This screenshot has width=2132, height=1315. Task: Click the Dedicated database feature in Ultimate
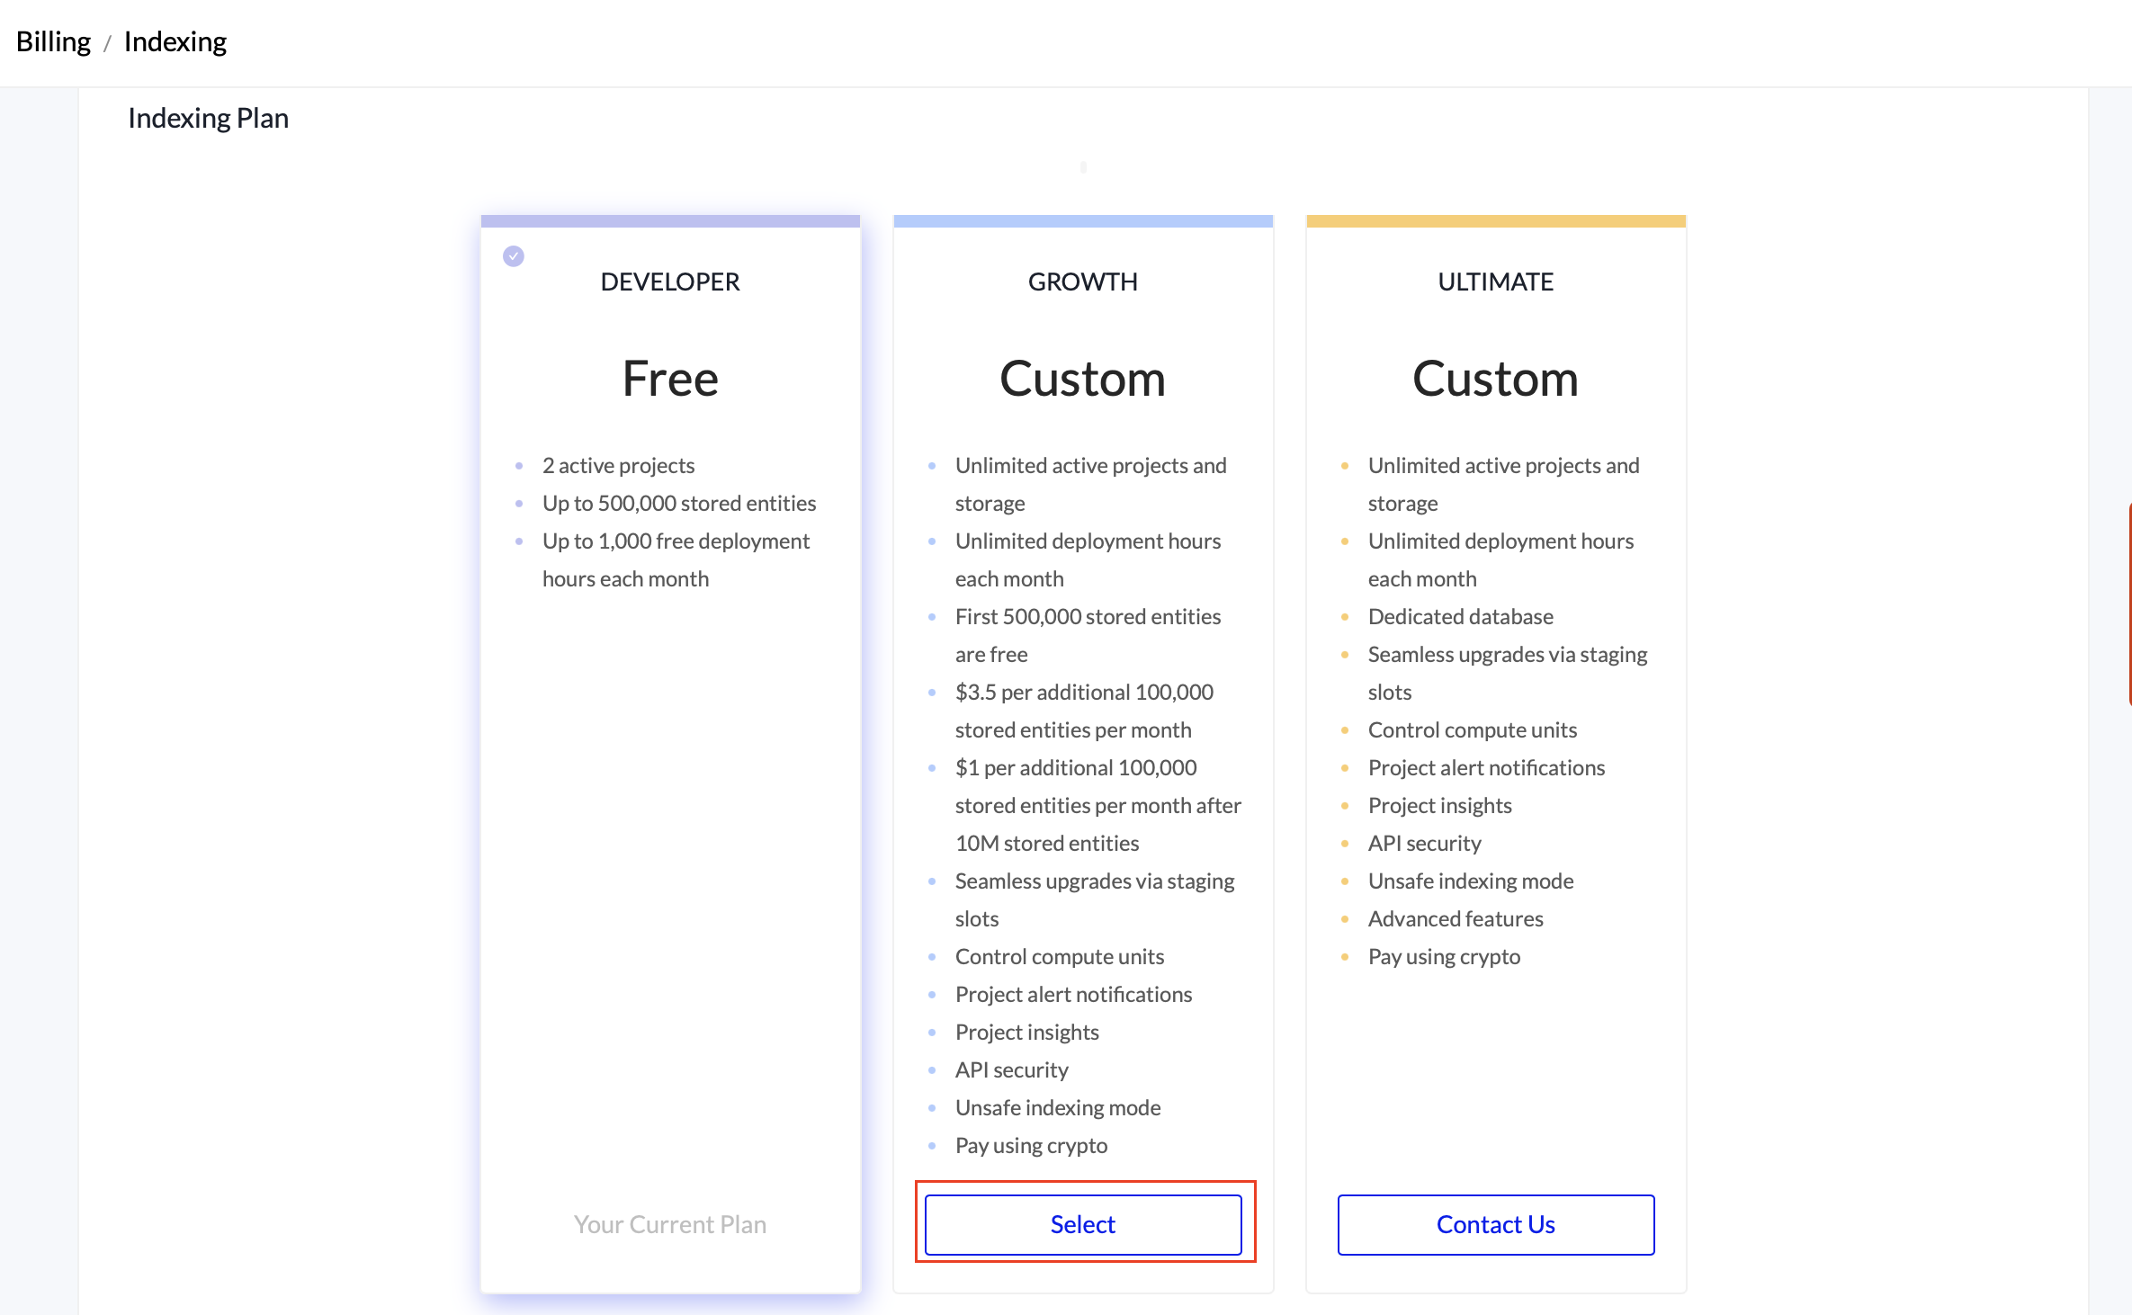point(1460,616)
